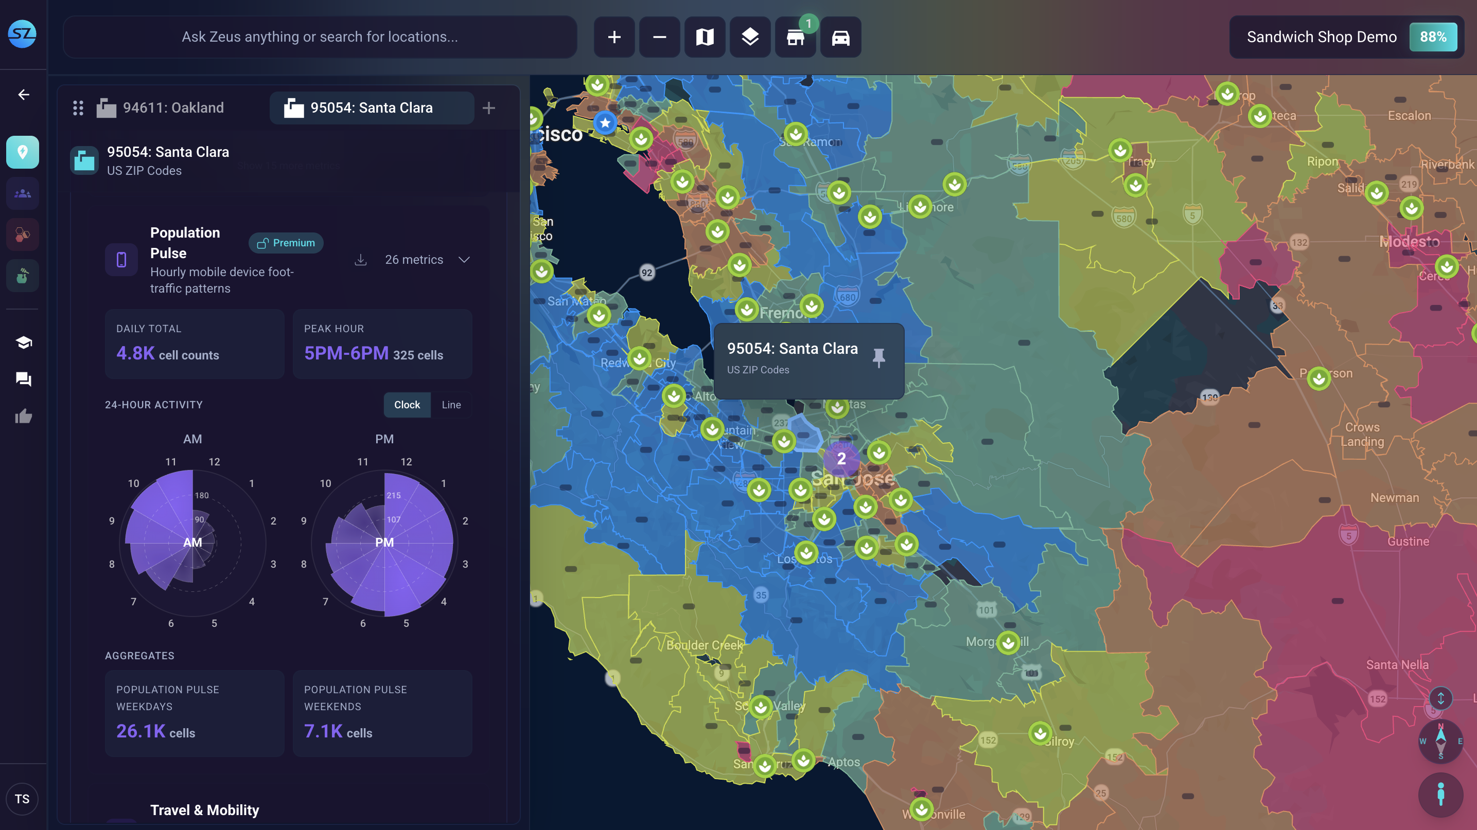This screenshot has height=830, width=1477.
Task: Click the Peak Hour 5PM-6PM card
Action: [x=382, y=344]
